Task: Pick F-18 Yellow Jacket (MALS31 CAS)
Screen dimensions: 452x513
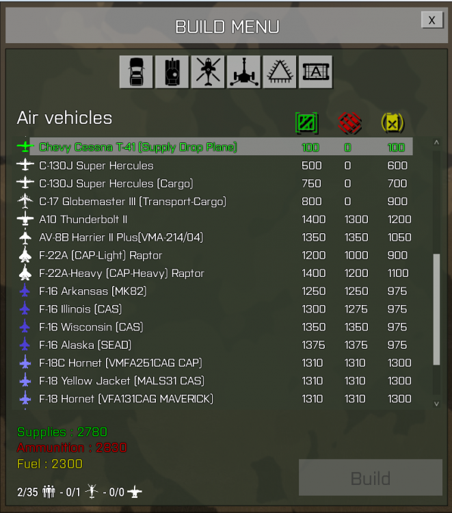Action: pyautogui.click(x=215, y=381)
